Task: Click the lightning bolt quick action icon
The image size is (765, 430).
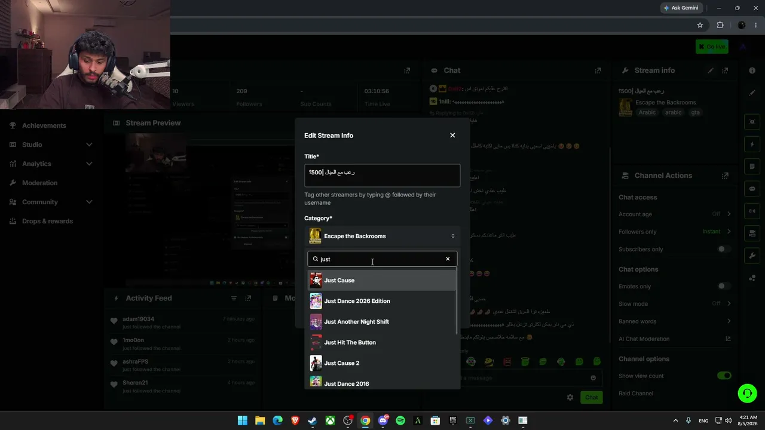Action: point(752,145)
